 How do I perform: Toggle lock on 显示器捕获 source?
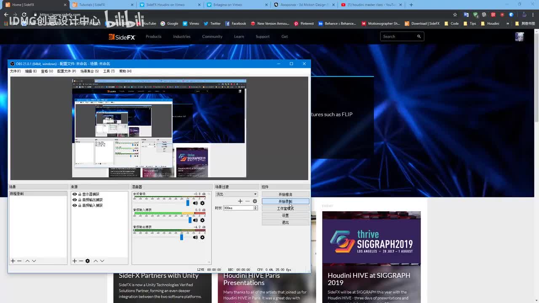tap(80, 194)
